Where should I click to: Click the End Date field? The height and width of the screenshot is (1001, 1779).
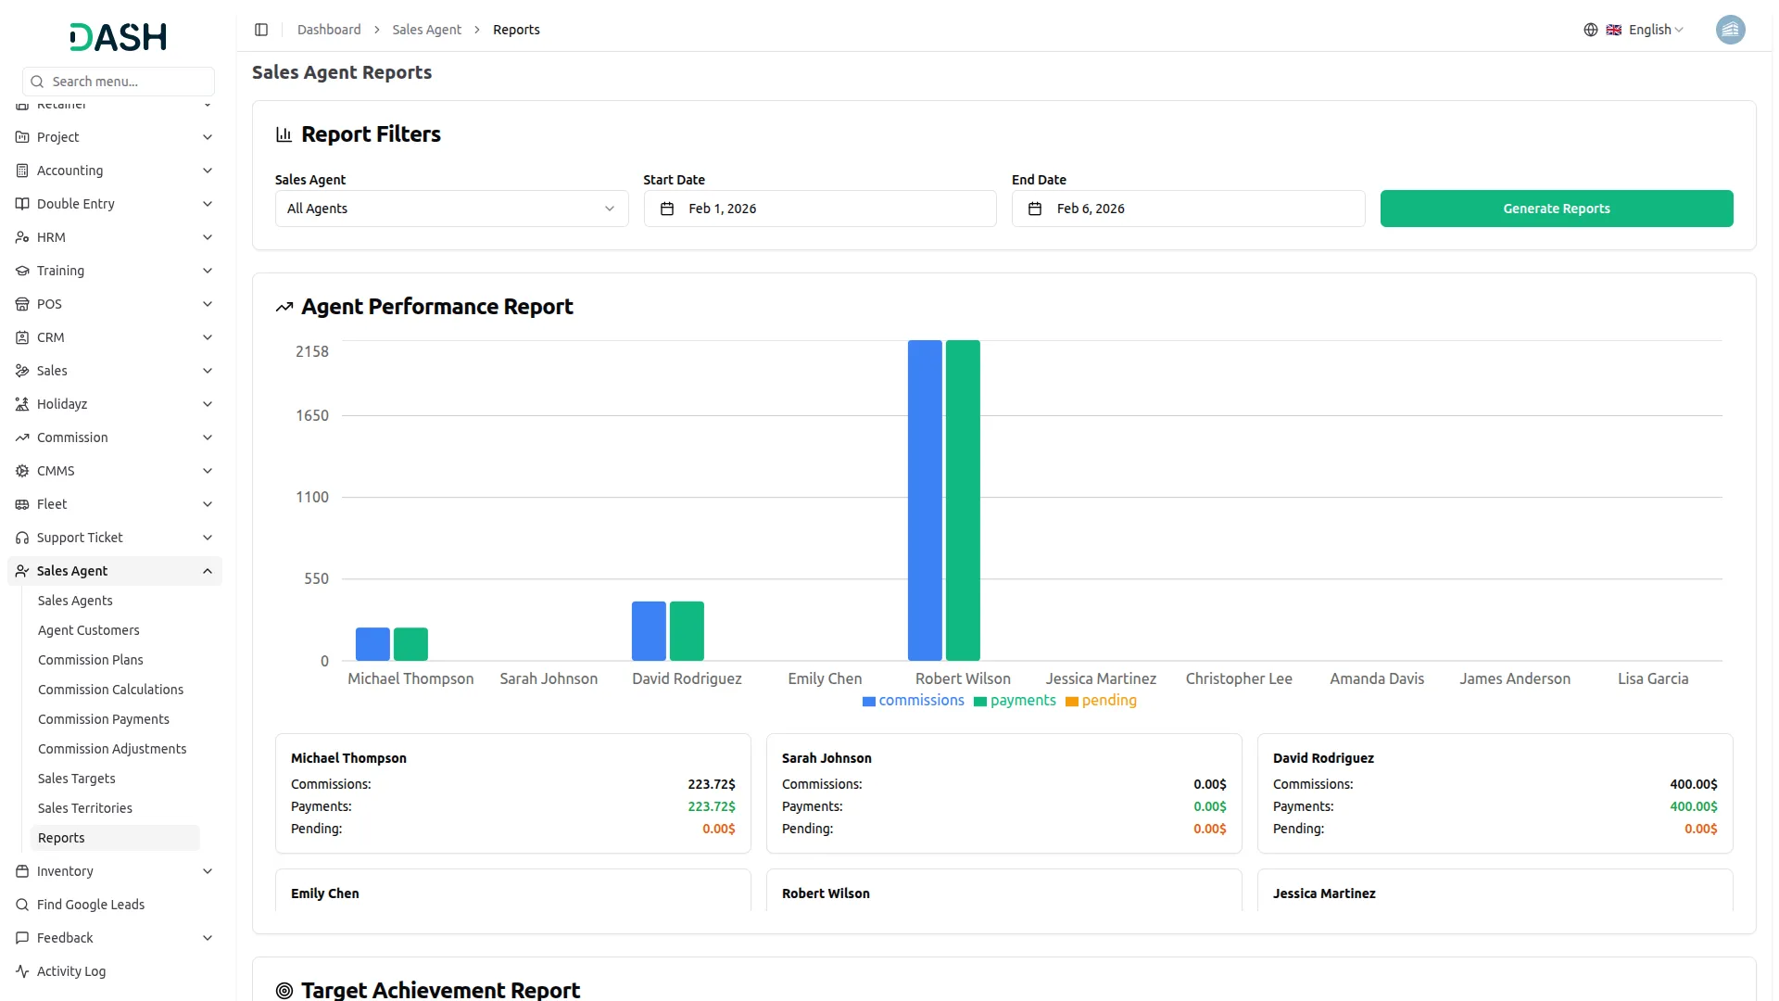pyautogui.click(x=1188, y=209)
